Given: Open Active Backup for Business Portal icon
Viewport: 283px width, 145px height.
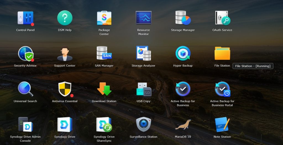Looking at the screenshot, I should [222, 89].
